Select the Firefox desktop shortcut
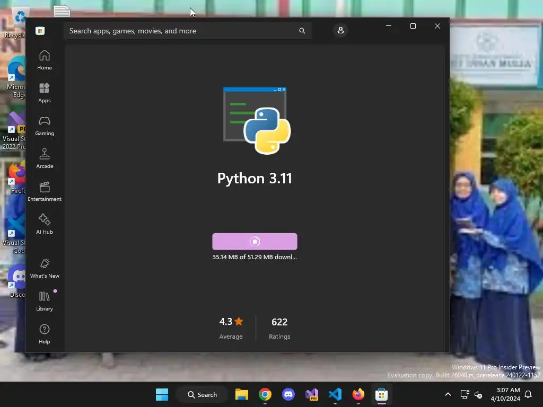This screenshot has width=543, height=407. click(x=15, y=178)
